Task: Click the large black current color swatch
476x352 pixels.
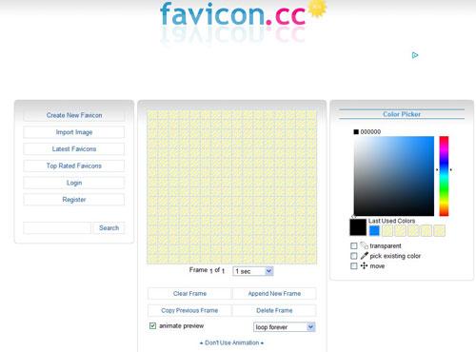Action: (x=358, y=227)
